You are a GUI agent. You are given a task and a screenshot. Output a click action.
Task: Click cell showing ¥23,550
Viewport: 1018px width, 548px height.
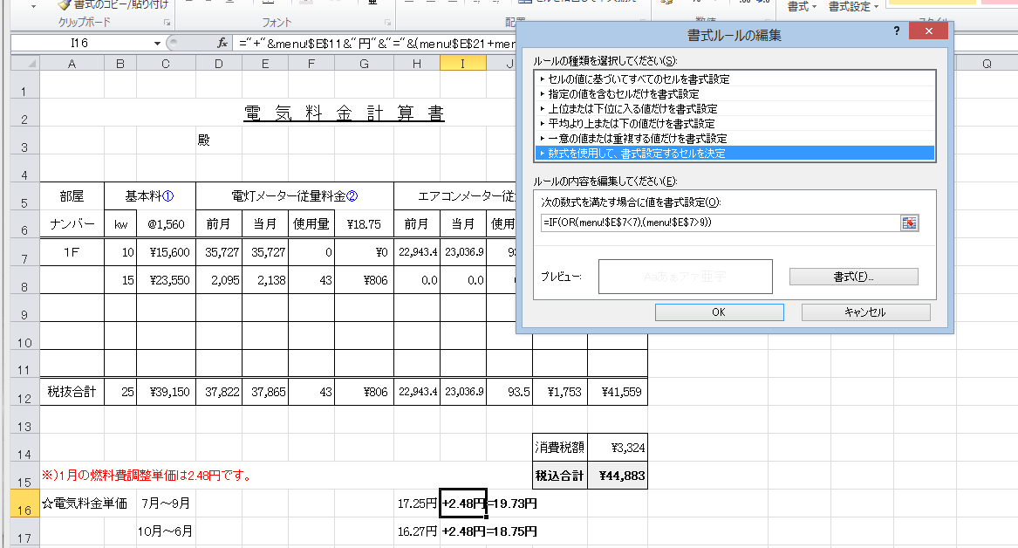point(166,280)
